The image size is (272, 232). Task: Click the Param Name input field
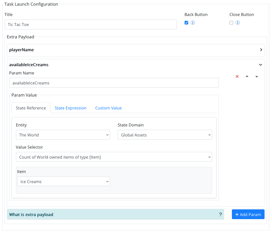pyautogui.click(x=114, y=83)
